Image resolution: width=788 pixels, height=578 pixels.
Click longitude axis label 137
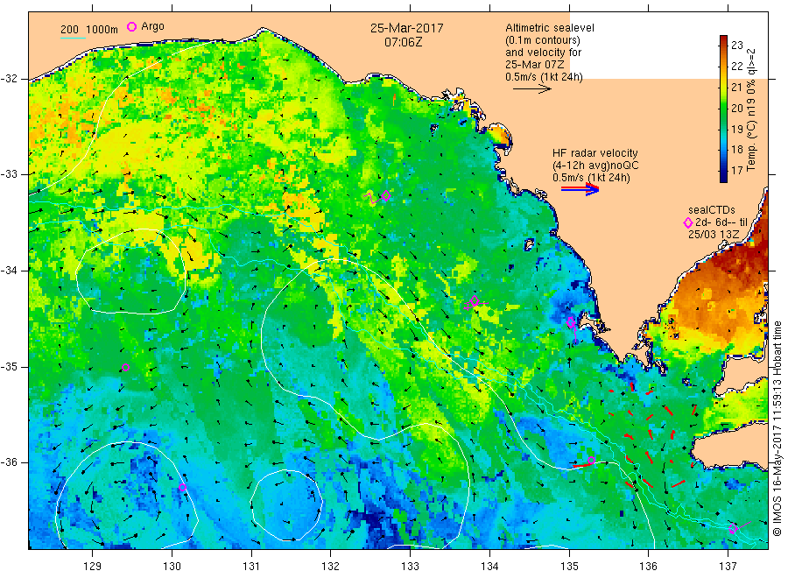728,567
